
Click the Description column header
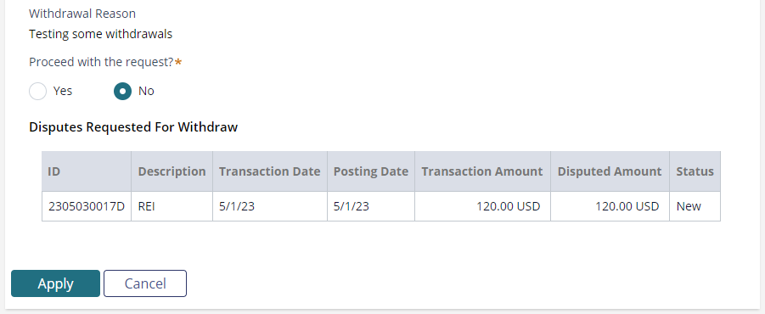point(172,171)
